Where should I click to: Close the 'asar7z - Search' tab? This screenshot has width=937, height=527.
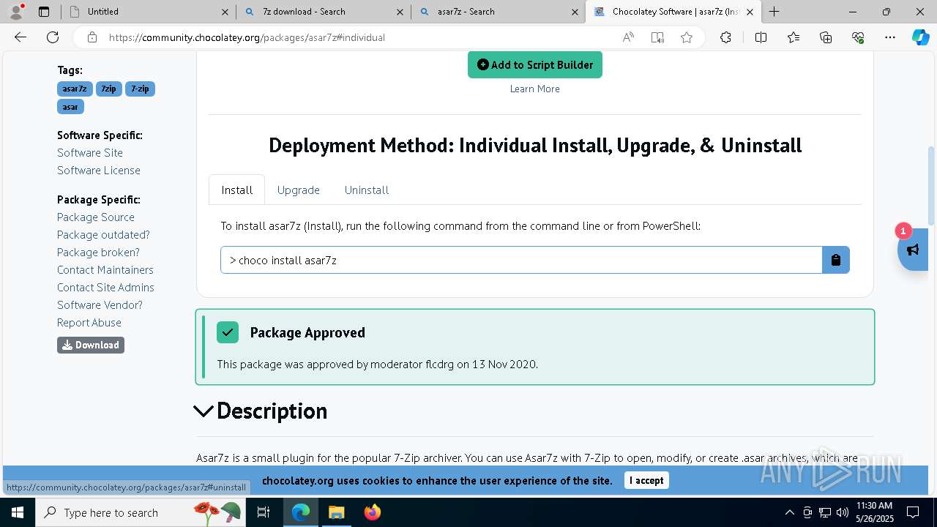click(x=575, y=12)
